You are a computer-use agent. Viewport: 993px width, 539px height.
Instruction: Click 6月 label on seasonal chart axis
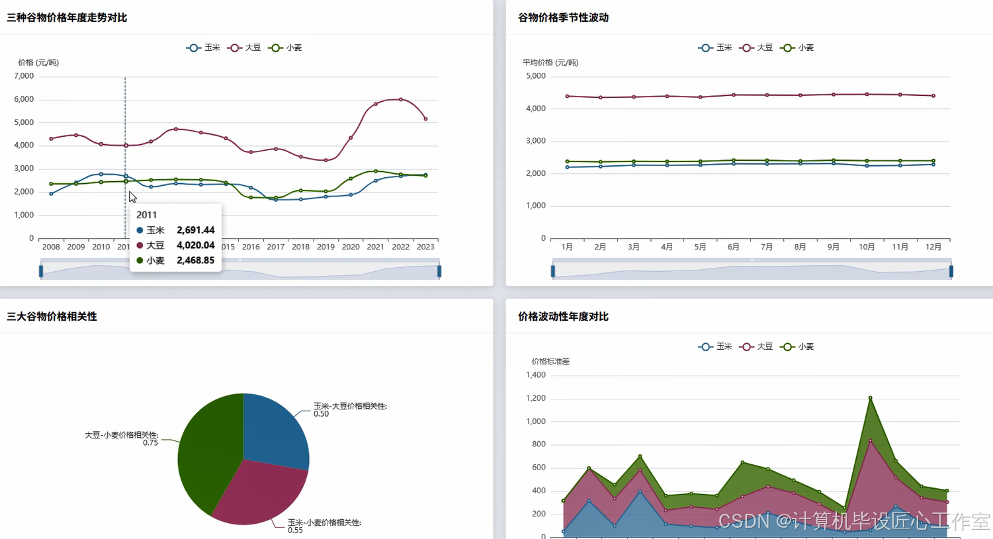(x=733, y=247)
